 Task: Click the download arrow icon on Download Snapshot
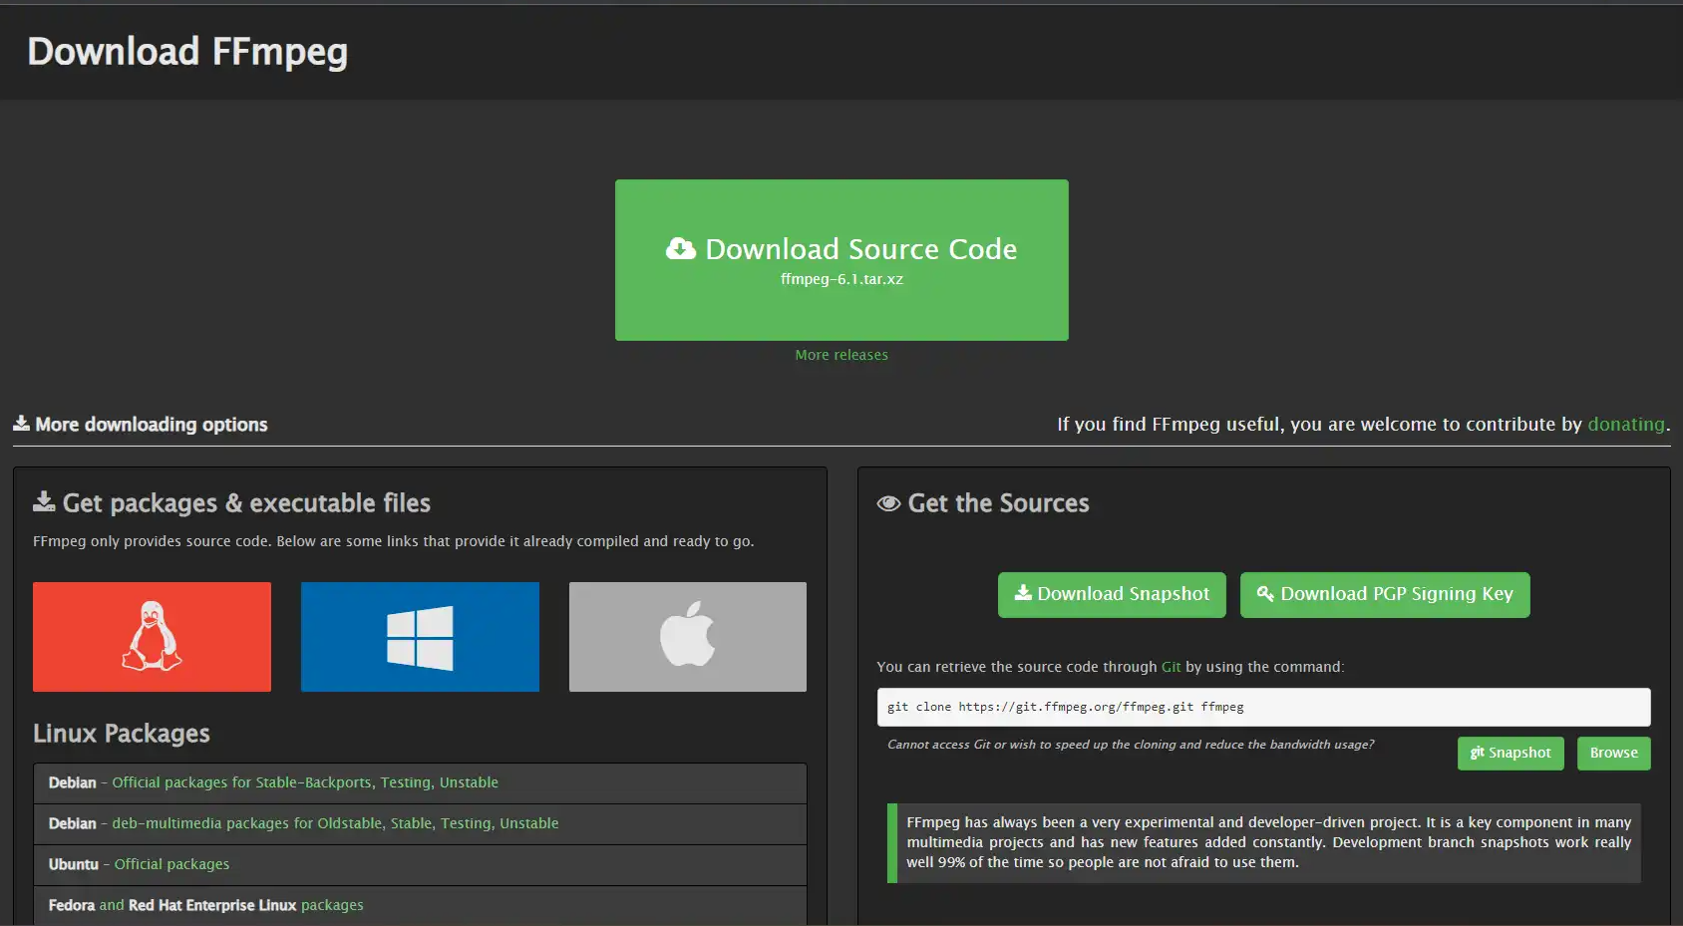(x=1023, y=593)
